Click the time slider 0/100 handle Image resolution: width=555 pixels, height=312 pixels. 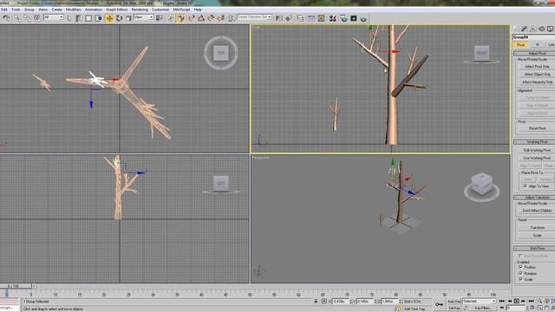tap(16, 286)
